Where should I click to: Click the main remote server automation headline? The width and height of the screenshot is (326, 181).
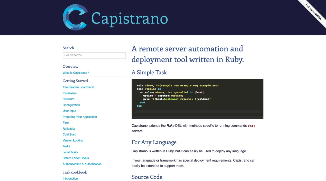click(x=188, y=54)
